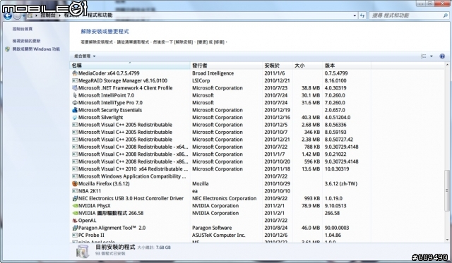Click publisher Broad Intelligence

pyautogui.click(x=213, y=73)
